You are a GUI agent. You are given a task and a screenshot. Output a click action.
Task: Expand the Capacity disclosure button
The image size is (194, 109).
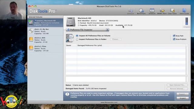(x=79, y=25)
